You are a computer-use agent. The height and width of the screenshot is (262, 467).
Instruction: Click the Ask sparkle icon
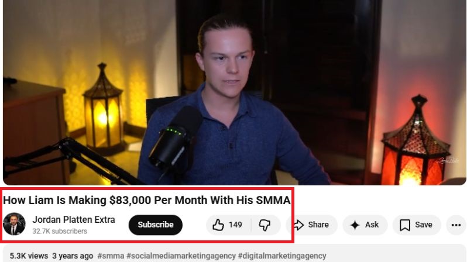point(355,225)
